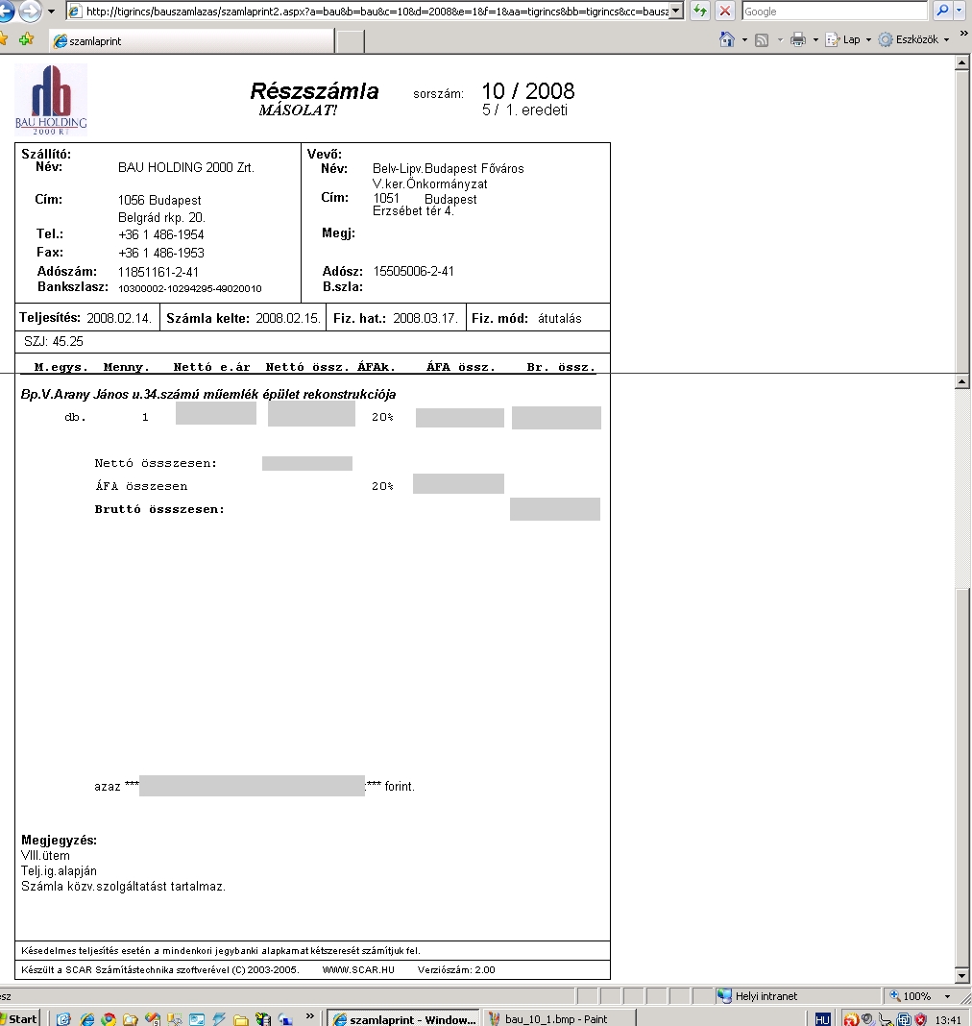
Task: Click the top pane scroll-up arrow
Action: [x=961, y=62]
